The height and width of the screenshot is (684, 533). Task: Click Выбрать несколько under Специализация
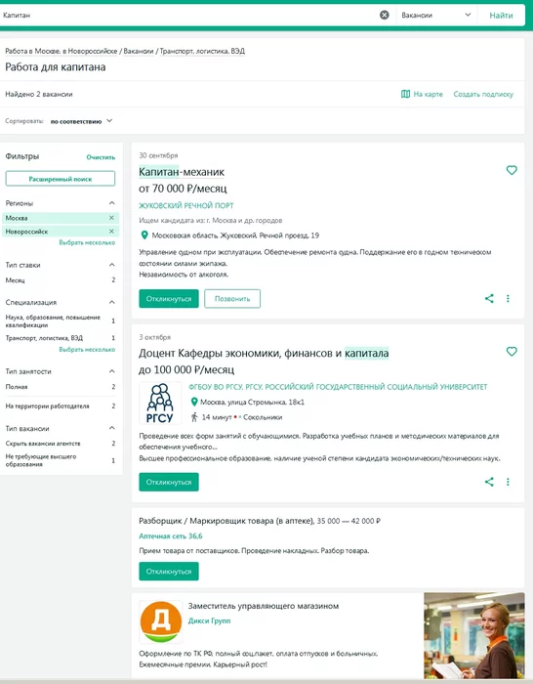click(87, 350)
